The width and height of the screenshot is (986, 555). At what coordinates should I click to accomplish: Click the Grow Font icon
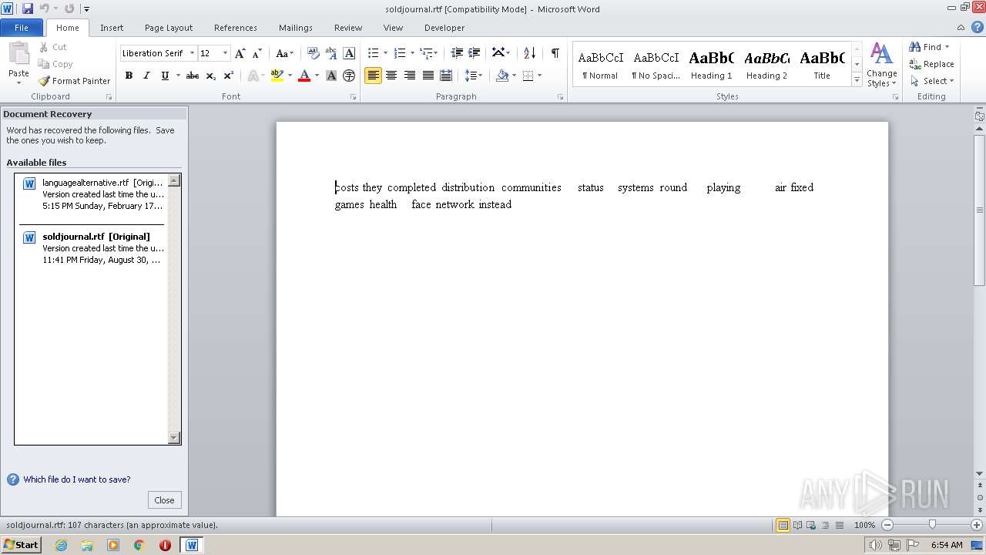240,53
